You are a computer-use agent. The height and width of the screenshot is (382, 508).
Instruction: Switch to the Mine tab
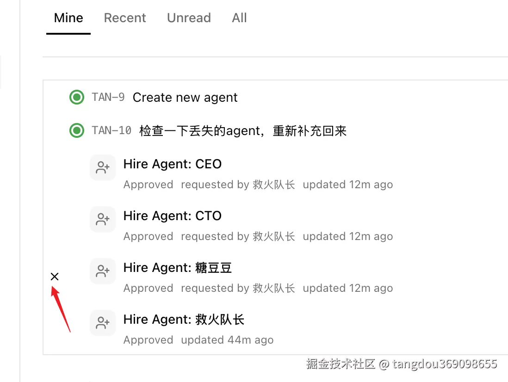(68, 18)
